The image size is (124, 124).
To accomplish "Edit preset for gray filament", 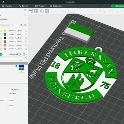I will tap(26, 45).
